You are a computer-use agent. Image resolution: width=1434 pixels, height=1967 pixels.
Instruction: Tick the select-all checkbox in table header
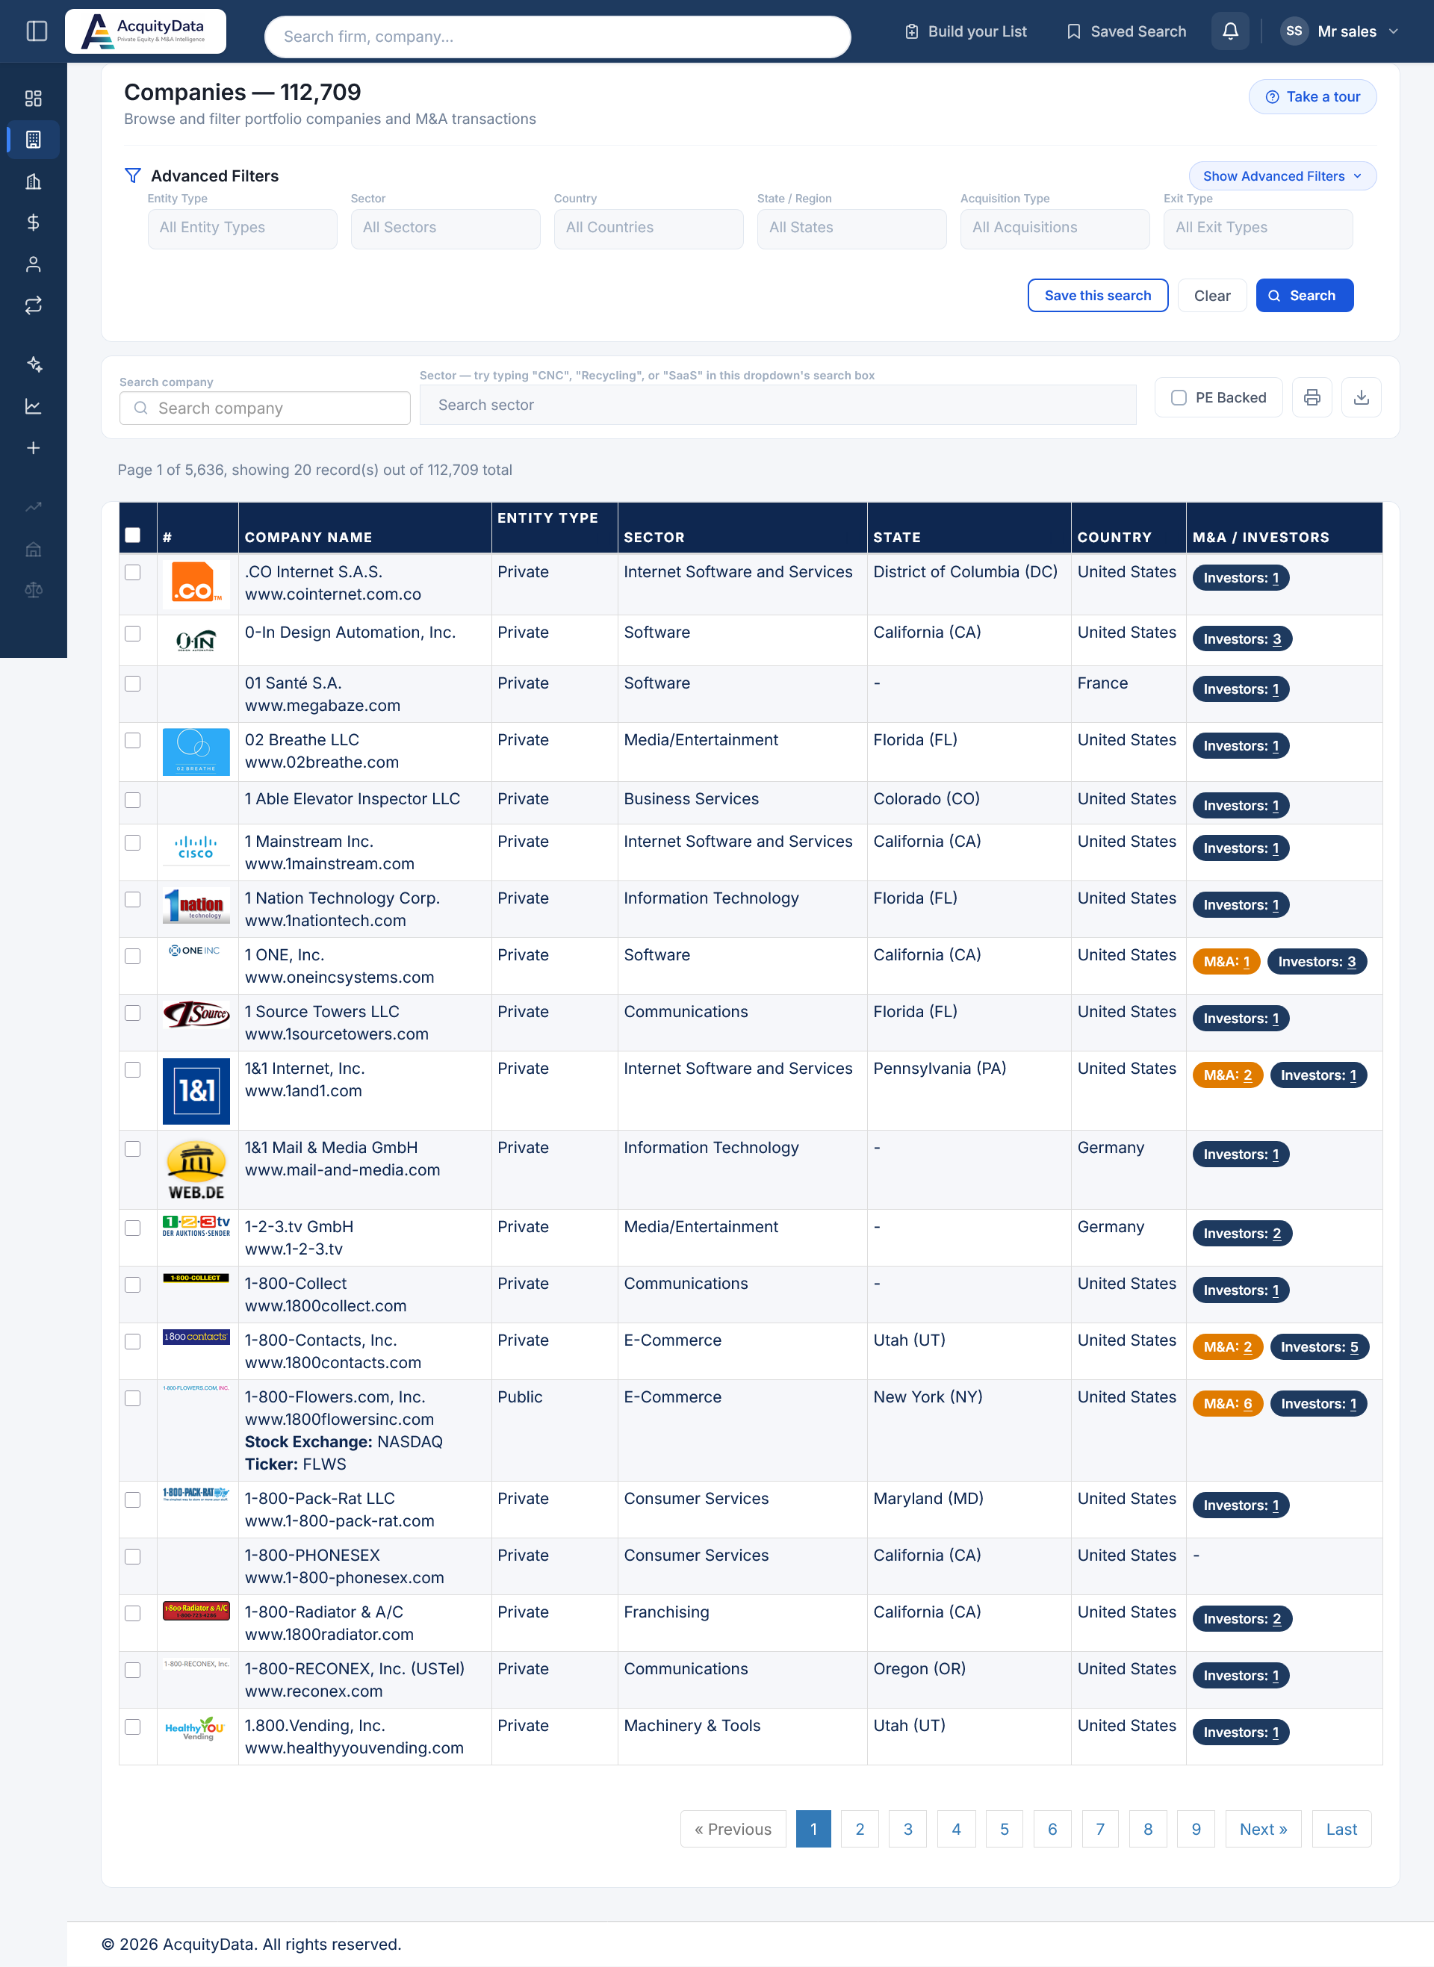click(x=133, y=535)
